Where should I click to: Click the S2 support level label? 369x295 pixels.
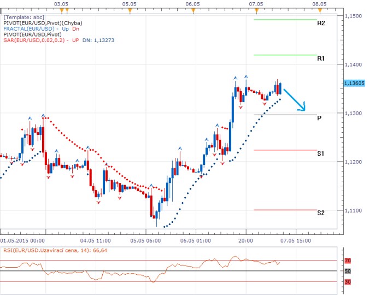pos(321,213)
